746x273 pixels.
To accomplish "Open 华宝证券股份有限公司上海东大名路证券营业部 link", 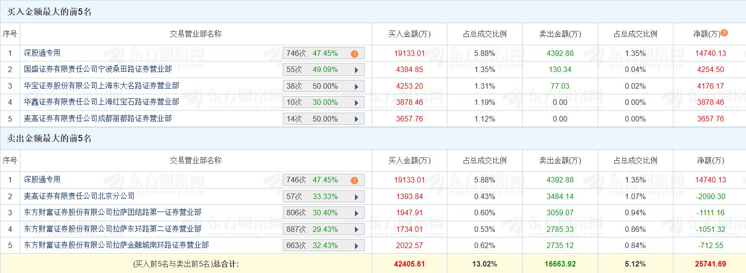I will tap(102, 85).
